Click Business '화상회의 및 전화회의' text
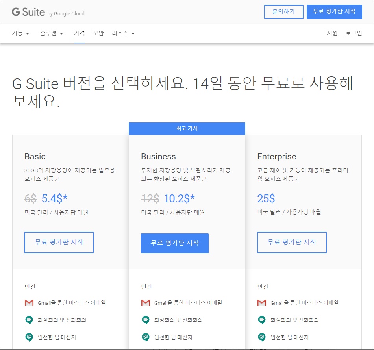Screen dimensions: 374x350 click(178, 320)
